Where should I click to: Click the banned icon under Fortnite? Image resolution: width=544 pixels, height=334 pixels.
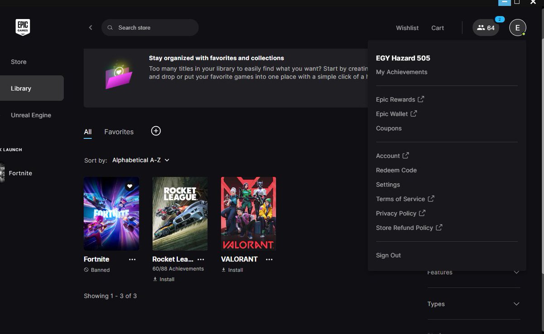(86, 270)
